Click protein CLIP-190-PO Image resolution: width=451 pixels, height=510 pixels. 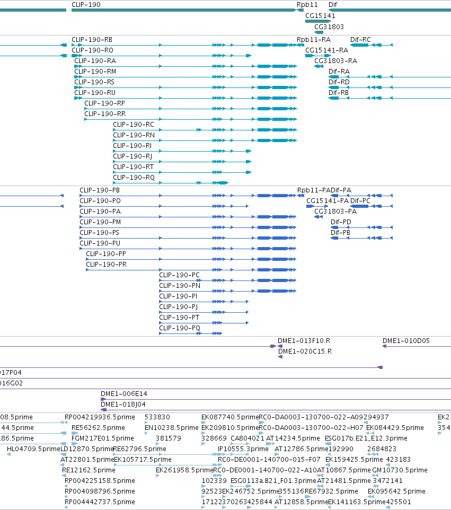click(x=100, y=201)
